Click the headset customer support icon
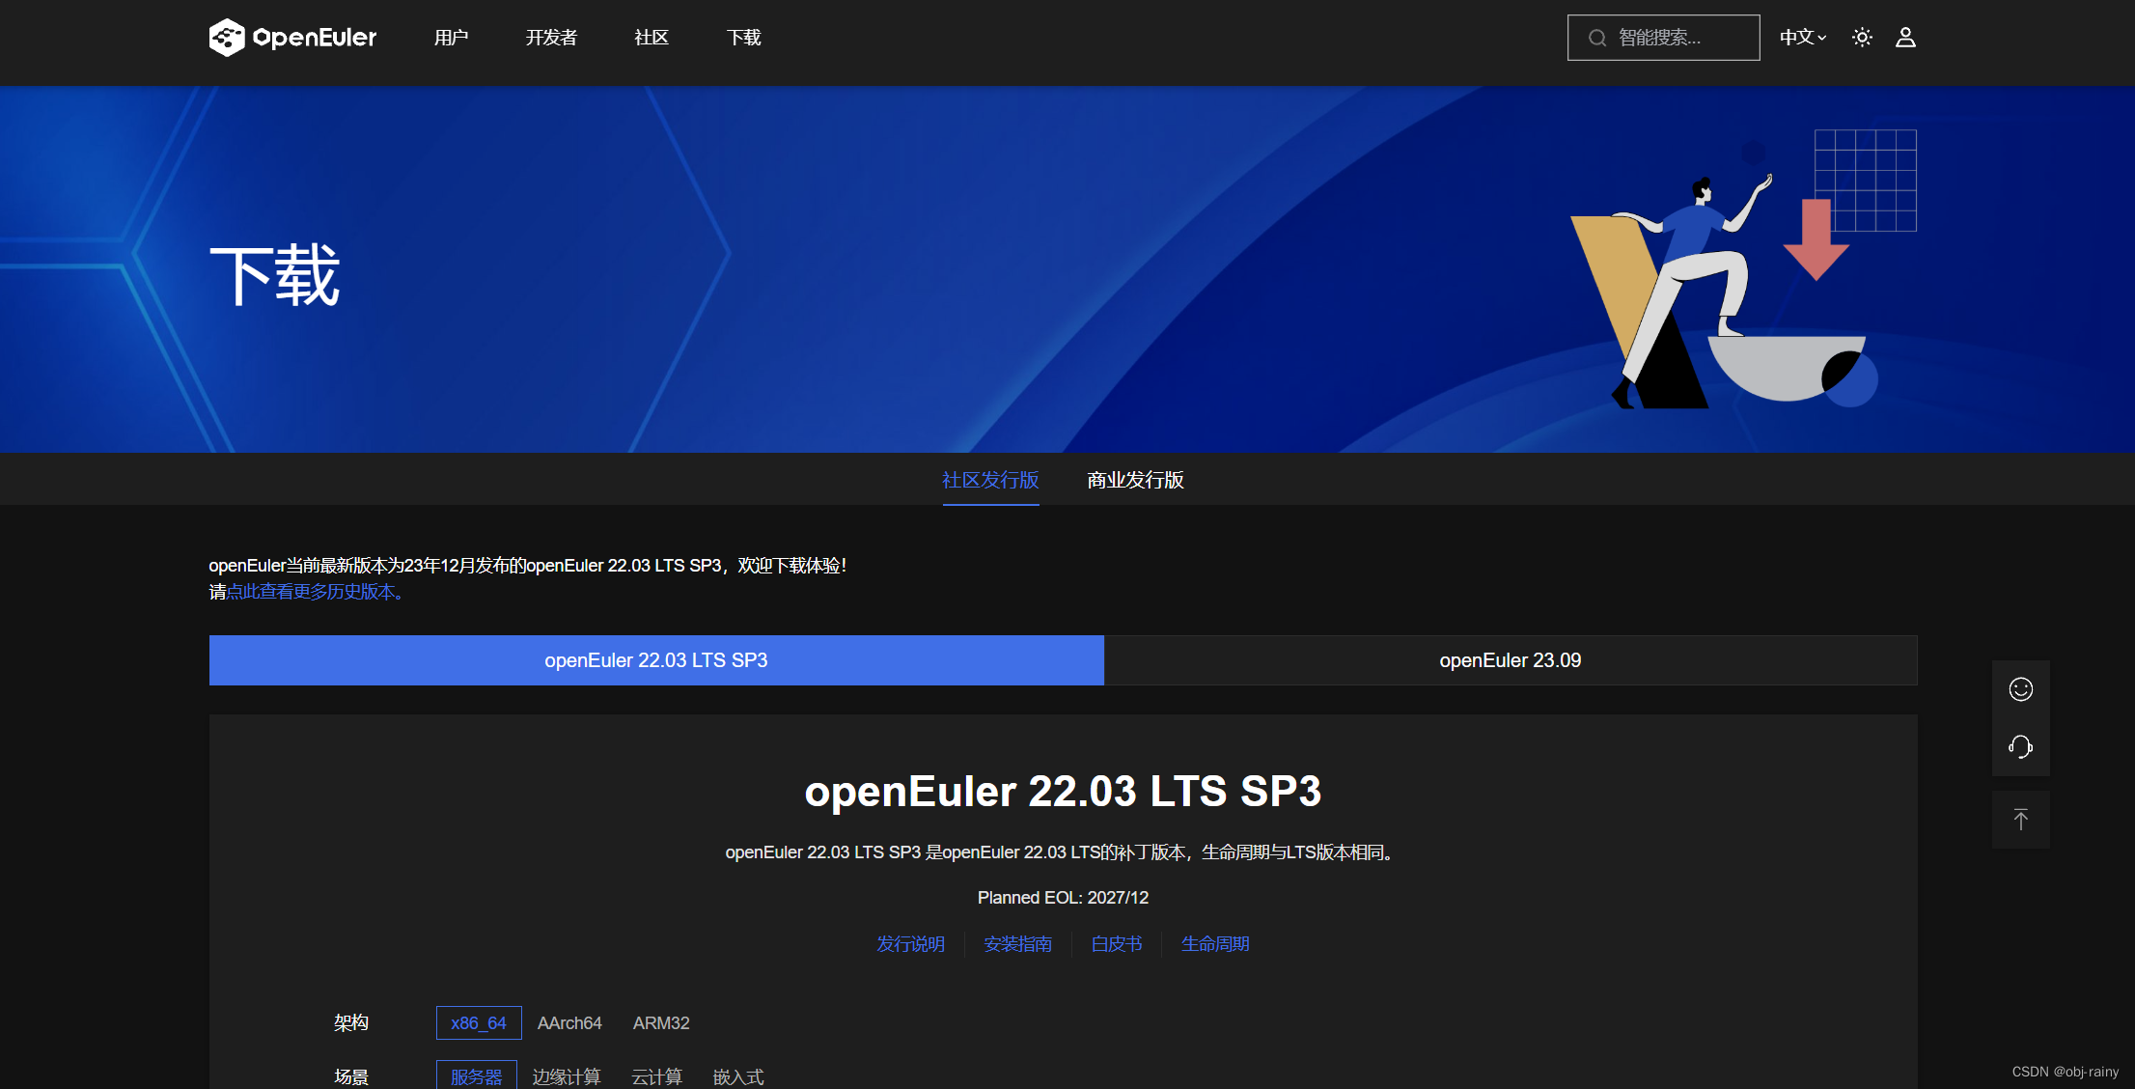This screenshot has height=1089, width=2135. (2020, 745)
